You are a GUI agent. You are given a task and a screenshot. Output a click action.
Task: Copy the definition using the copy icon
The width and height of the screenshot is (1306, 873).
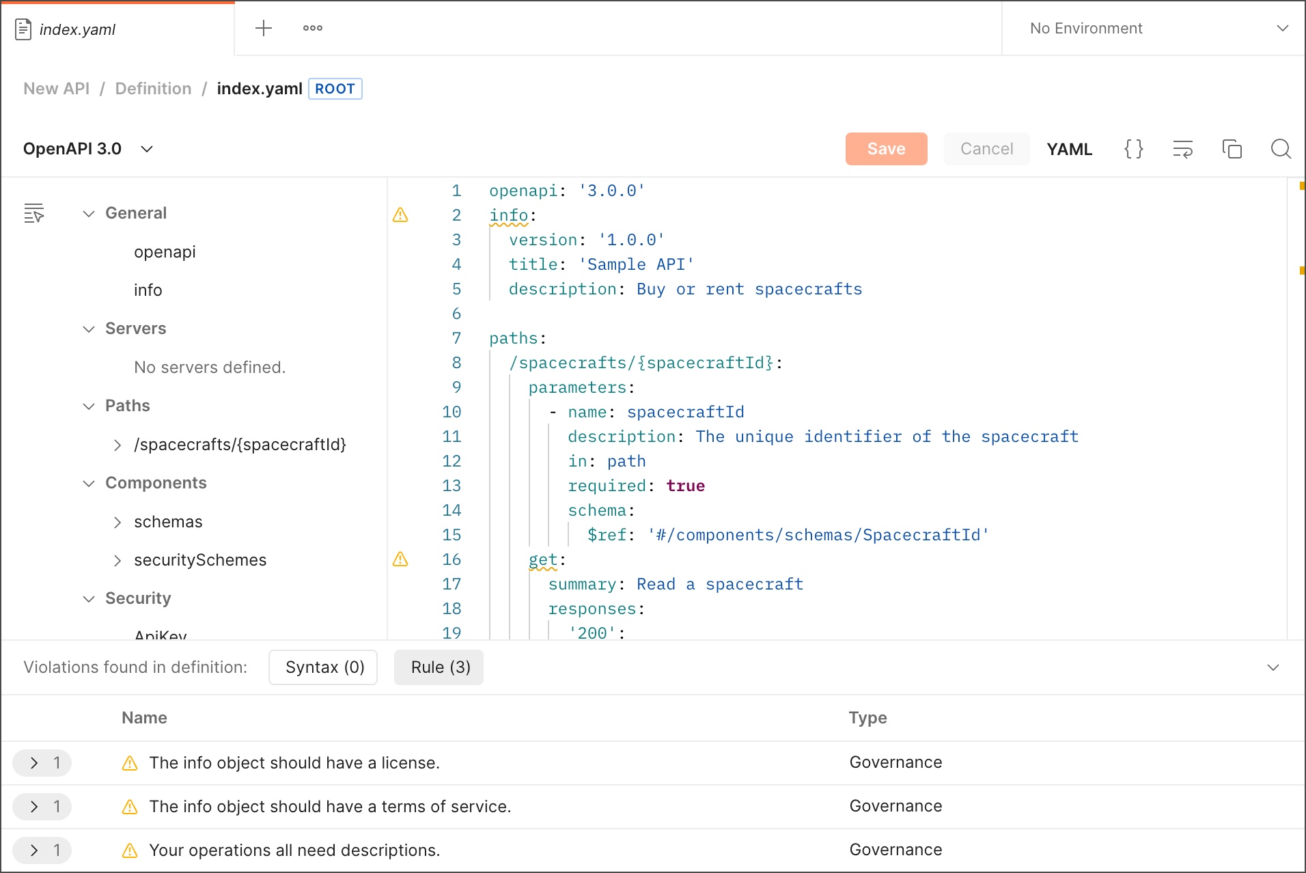1232,149
